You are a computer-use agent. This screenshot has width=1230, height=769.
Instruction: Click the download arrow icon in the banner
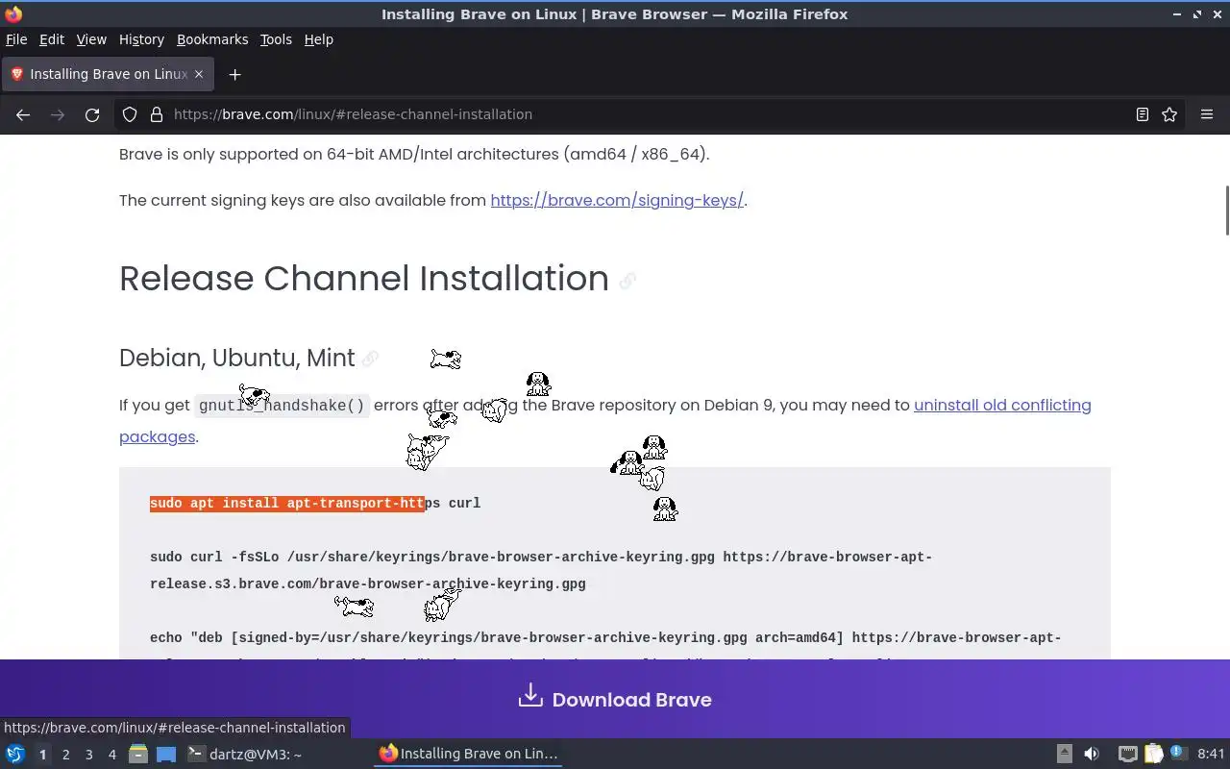530,696
